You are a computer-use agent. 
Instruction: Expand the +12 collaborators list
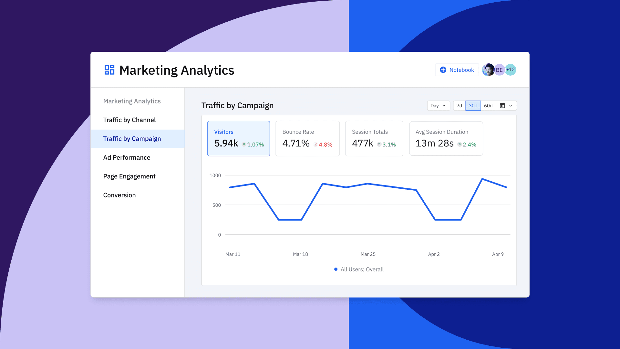pos(510,69)
